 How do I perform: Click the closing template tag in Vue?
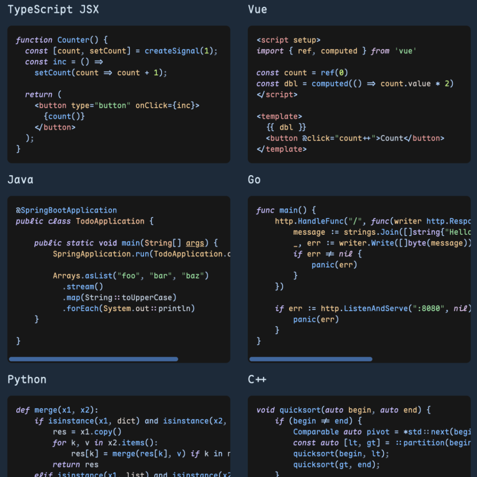(x=282, y=149)
